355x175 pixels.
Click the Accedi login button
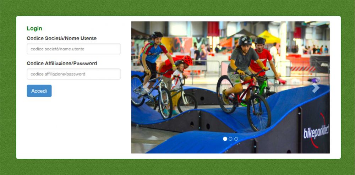point(39,91)
